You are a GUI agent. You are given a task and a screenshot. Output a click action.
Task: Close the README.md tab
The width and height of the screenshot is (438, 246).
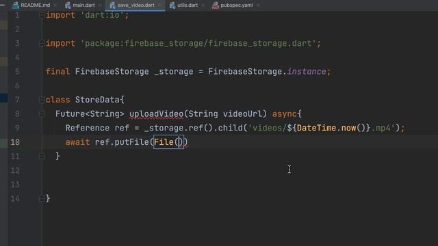pos(55,5)
